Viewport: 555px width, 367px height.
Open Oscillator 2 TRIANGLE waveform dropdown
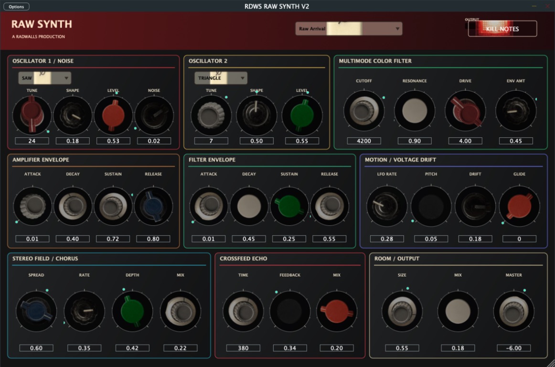tap(221, 78)
